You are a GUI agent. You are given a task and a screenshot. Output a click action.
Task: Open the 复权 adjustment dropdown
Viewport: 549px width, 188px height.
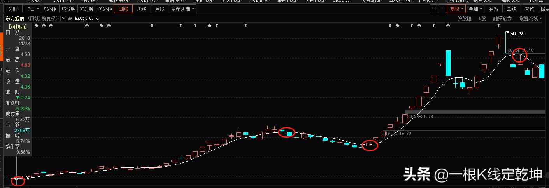456,9
